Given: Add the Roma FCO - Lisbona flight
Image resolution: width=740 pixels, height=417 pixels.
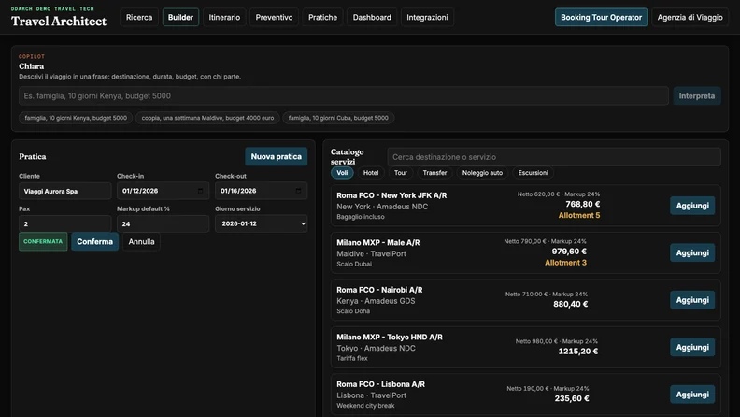Looking at the screenshot, I should tap(692, 395).
